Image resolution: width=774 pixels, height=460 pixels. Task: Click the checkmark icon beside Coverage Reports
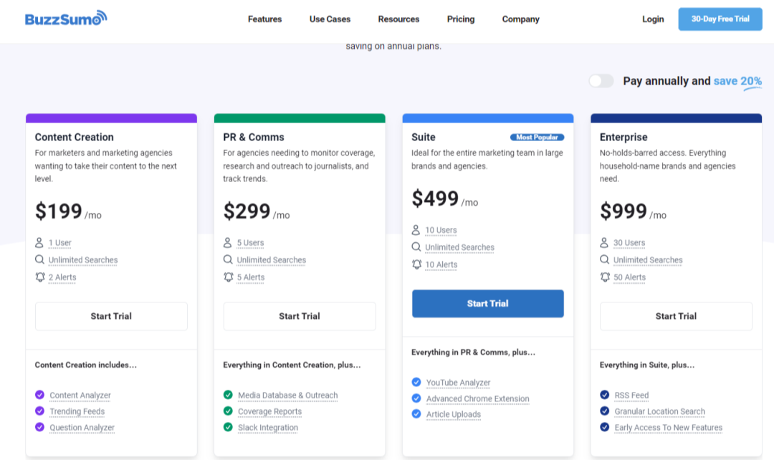pos(228,411)
